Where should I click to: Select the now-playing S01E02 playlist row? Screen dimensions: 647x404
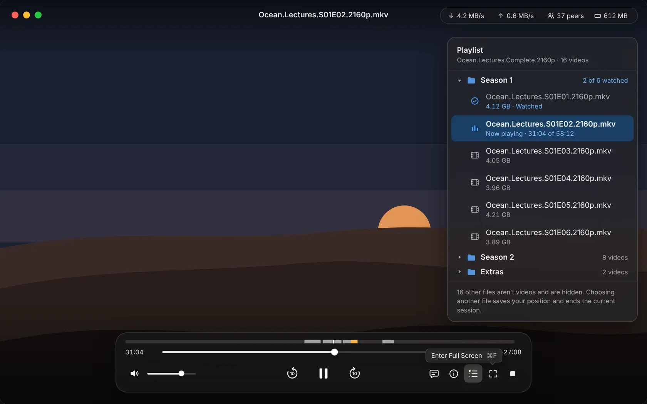coord(542,129)
